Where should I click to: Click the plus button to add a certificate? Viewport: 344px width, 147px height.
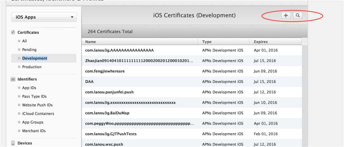(x=286, y=15)
